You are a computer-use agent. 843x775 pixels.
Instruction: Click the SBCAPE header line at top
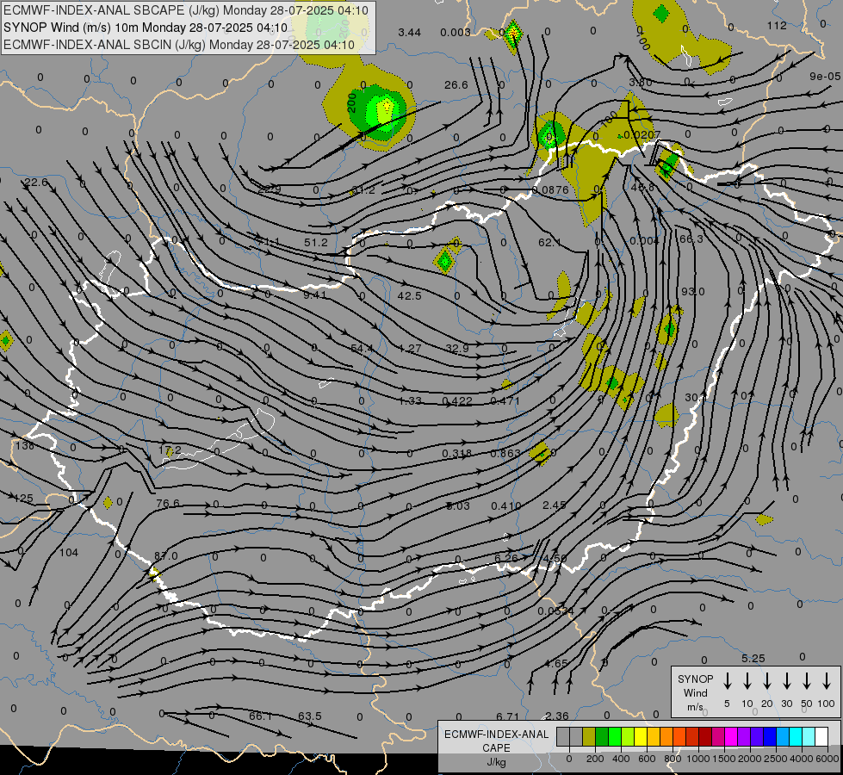tap(186, 10)
